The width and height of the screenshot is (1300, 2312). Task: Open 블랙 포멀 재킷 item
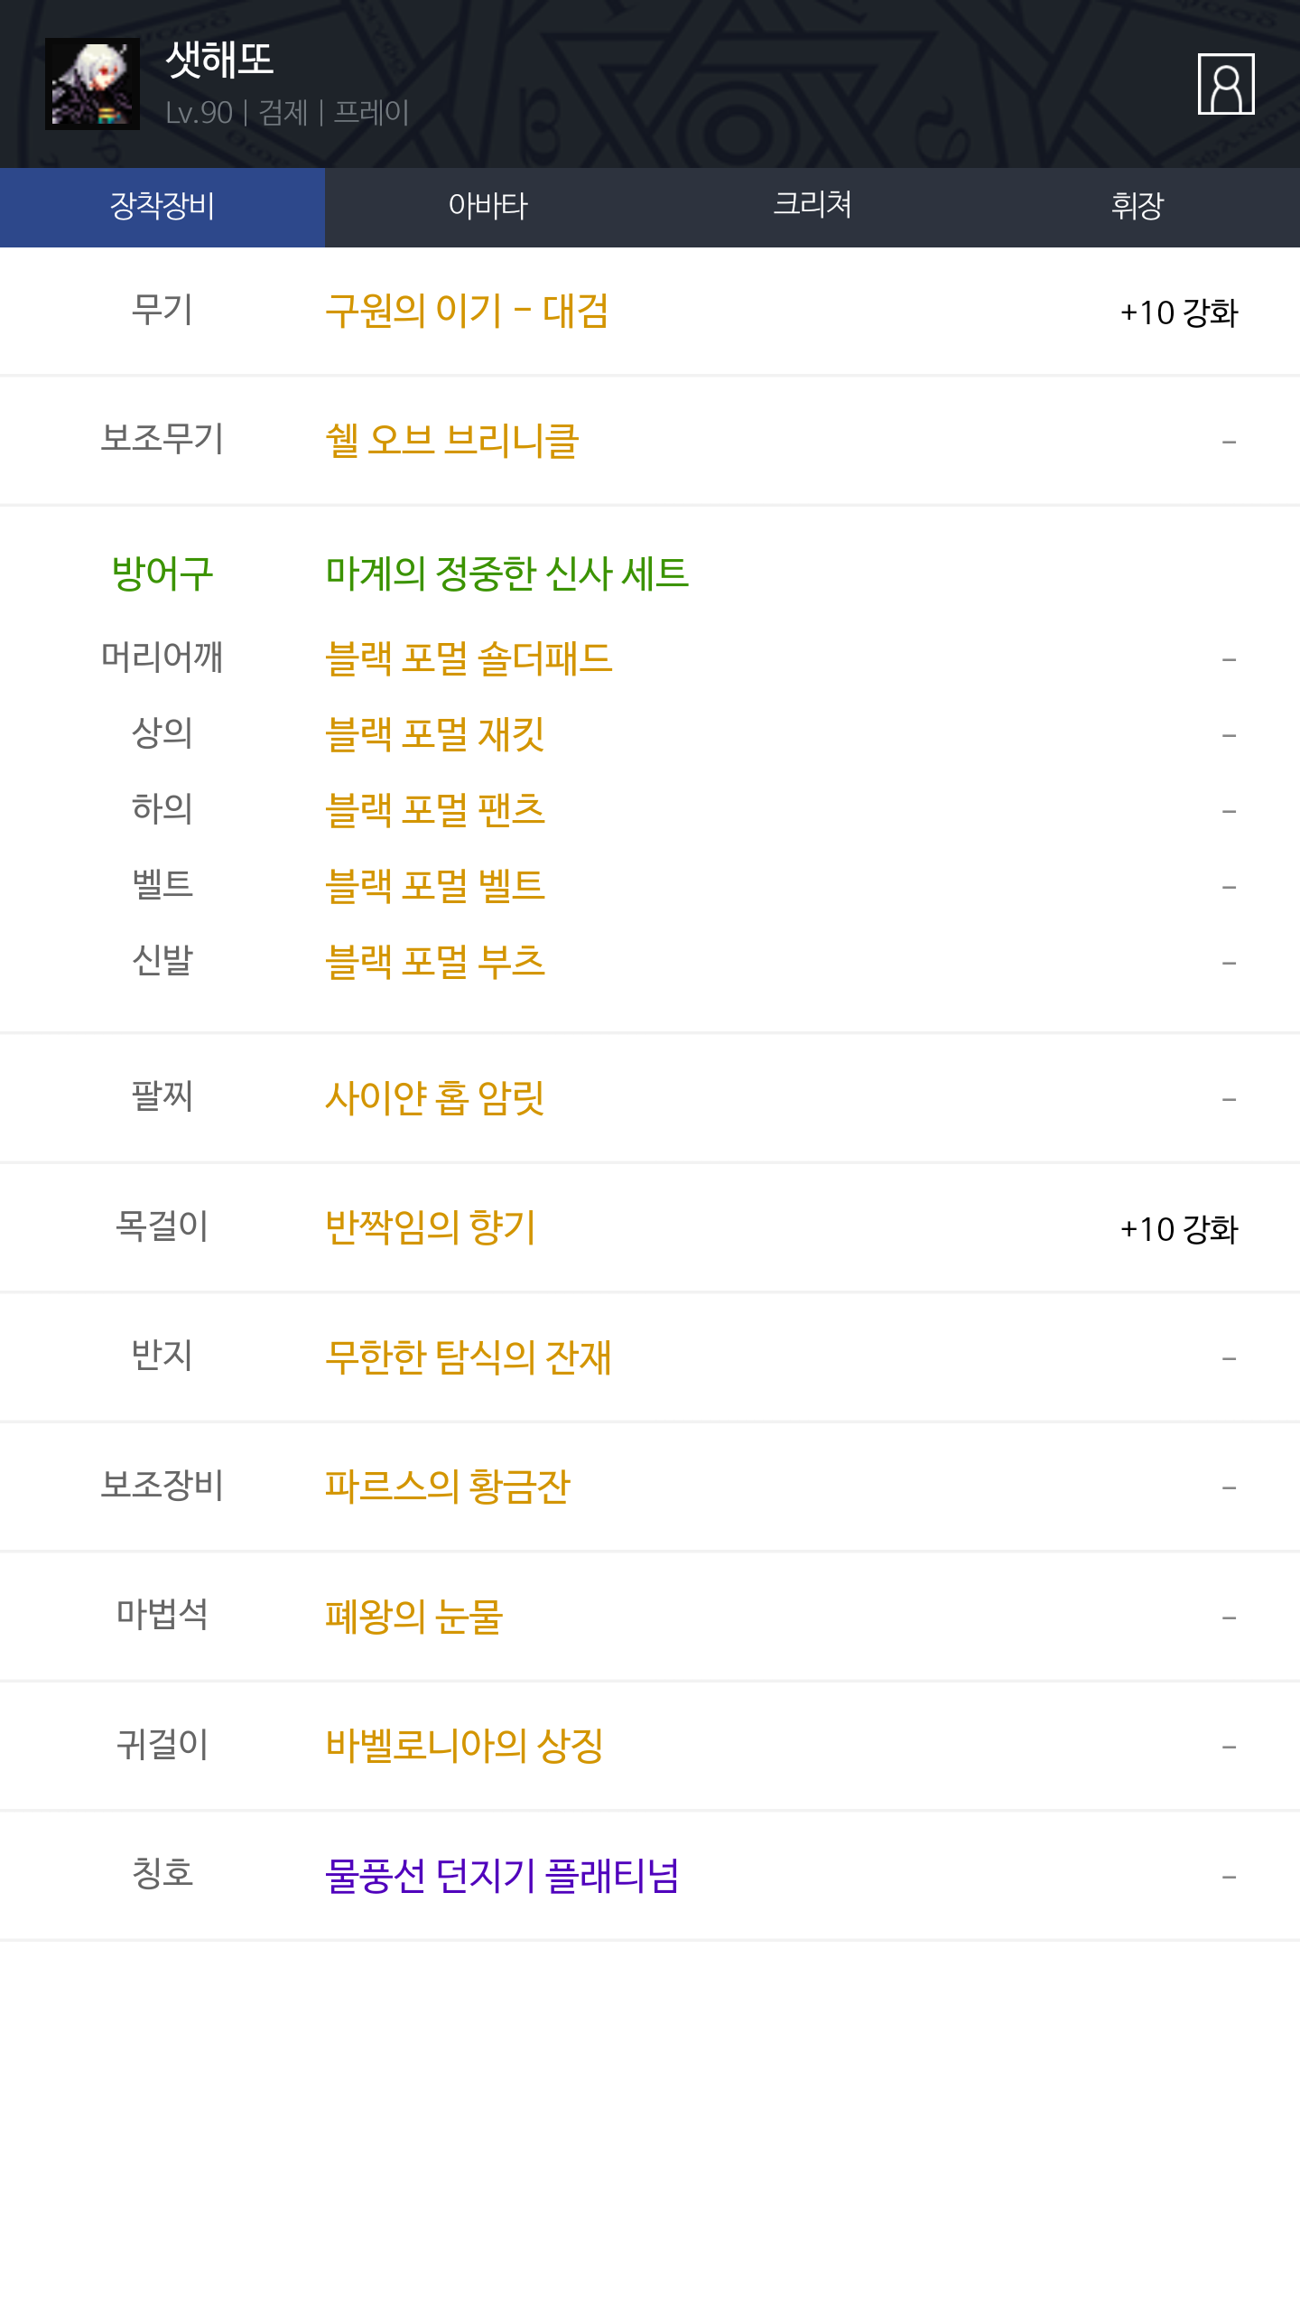pyautogui.click(x=435, y=734)
